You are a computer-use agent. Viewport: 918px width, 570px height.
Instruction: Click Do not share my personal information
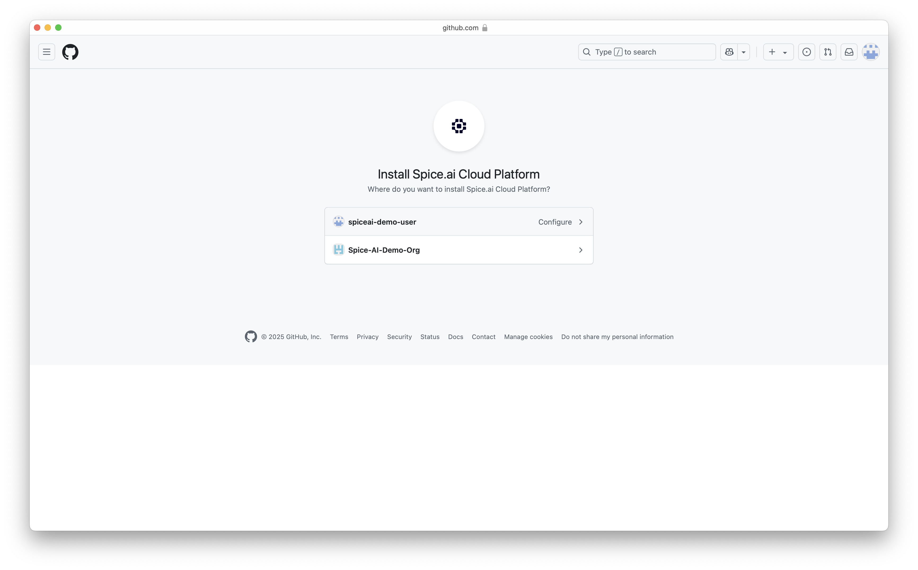click(x=617, y=337)
